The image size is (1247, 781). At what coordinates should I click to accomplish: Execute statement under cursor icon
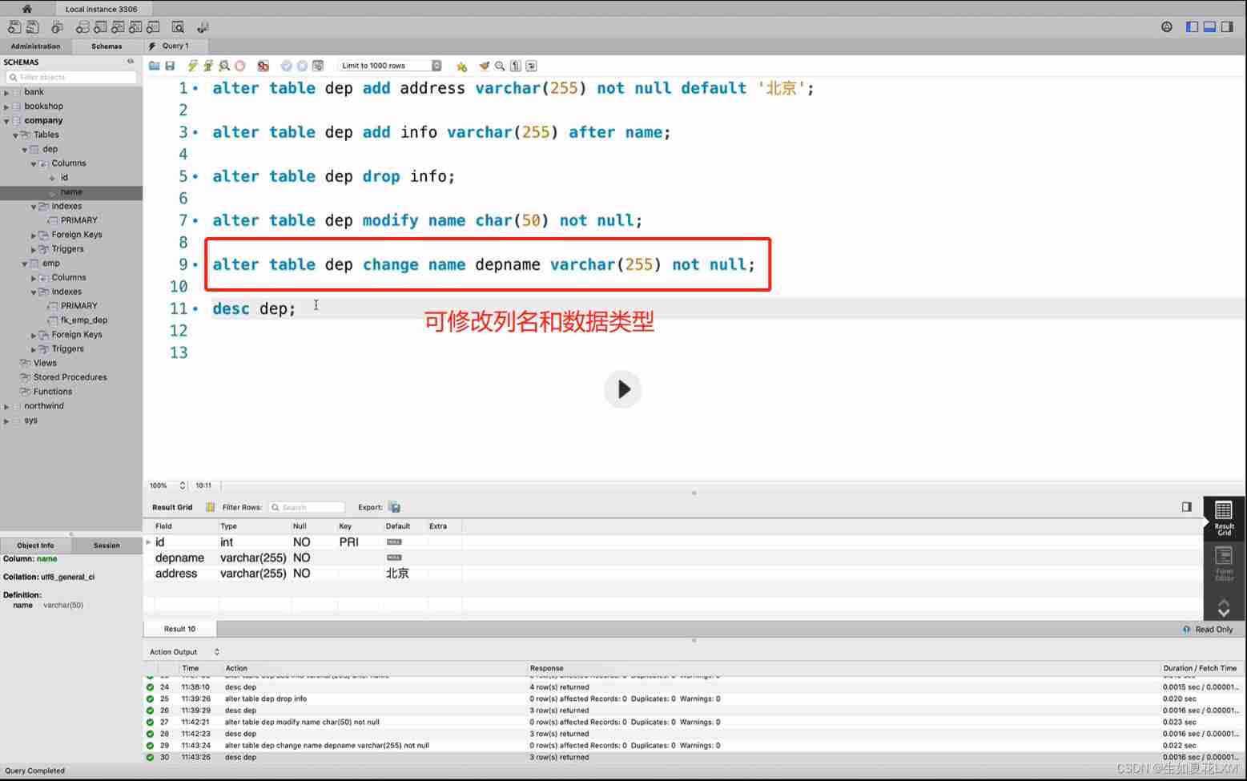tap(208, 66)
